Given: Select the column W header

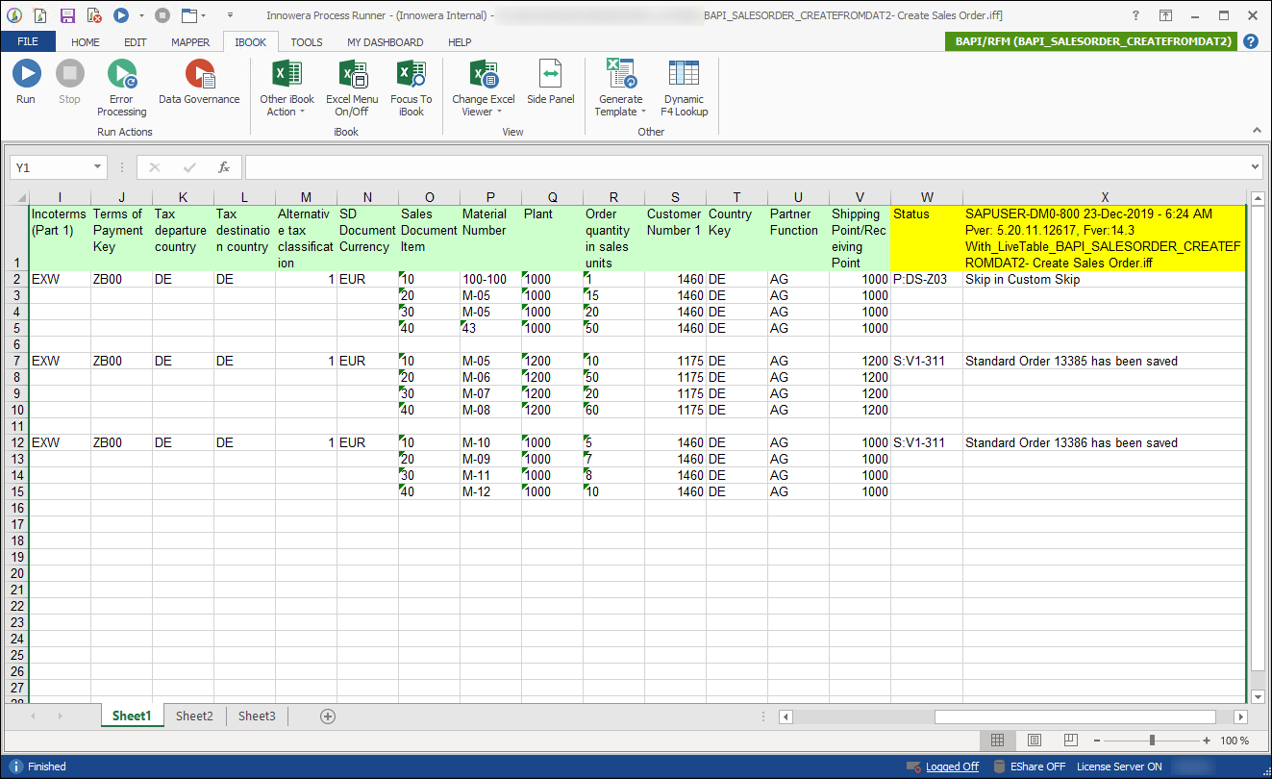Looking at the screenshot, I should coord(927,196).
